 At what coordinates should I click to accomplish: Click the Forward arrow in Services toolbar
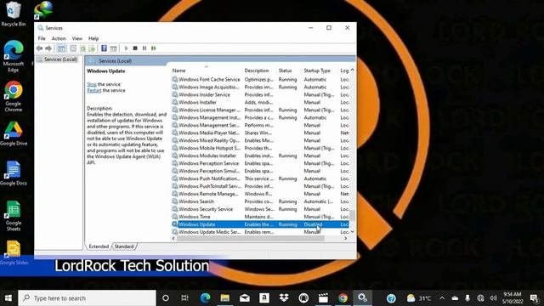pyautogui.click(x=48, y=48)
